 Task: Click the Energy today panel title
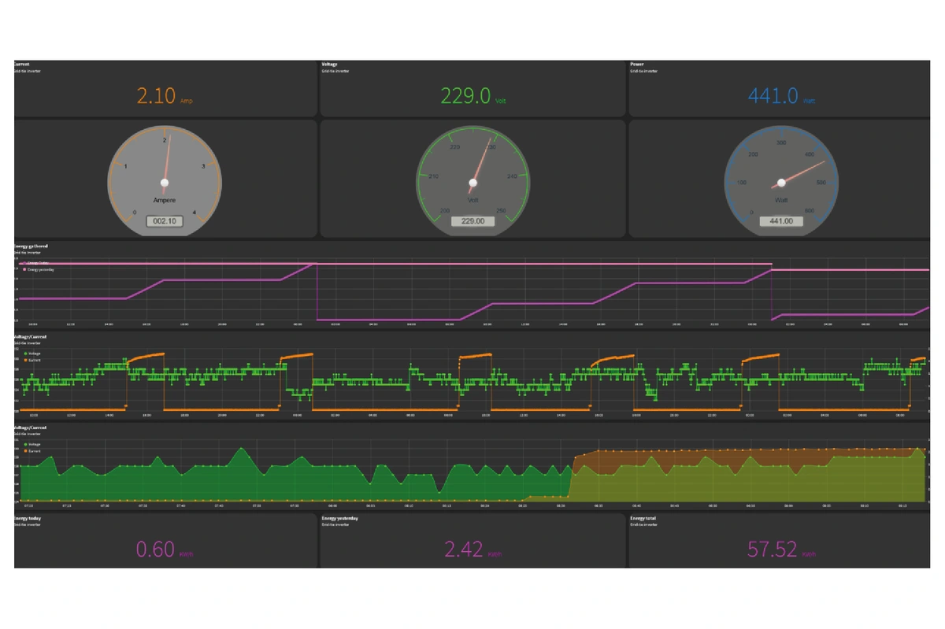(29, 519)
